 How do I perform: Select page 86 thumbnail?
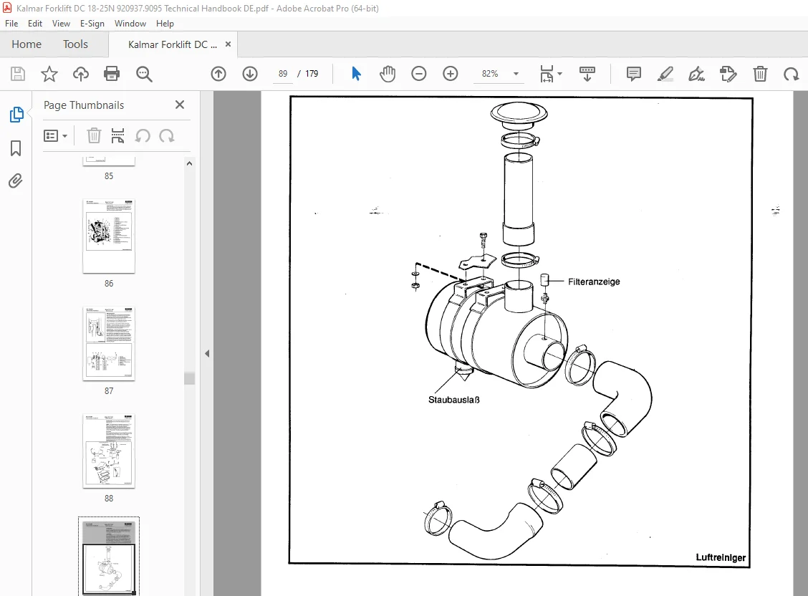(109, 236)
